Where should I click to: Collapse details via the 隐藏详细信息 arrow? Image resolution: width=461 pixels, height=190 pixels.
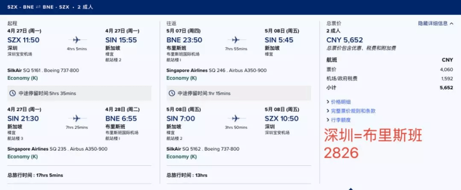pos(451,23)
